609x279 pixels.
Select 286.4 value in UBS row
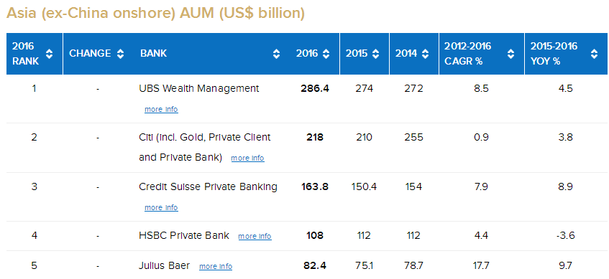pos(315,88)
